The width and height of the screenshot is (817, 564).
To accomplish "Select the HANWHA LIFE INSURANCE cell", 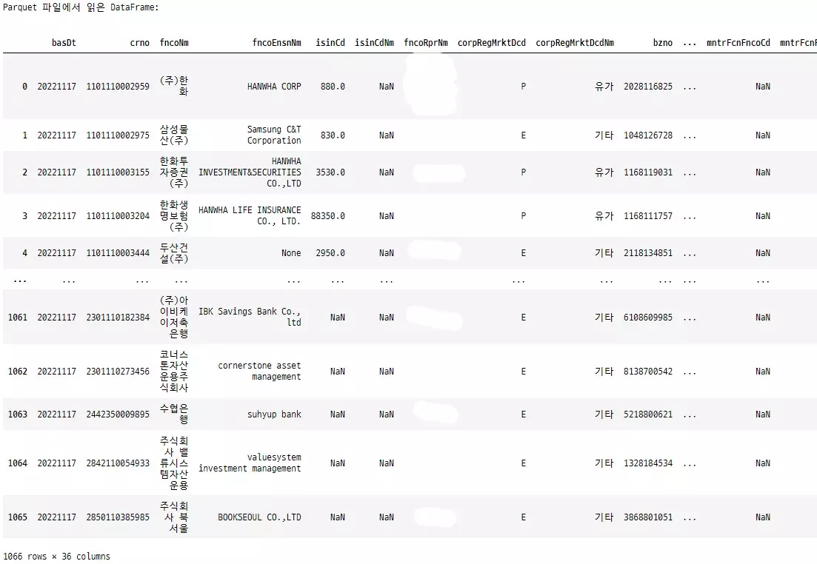I will click(250, 215).
